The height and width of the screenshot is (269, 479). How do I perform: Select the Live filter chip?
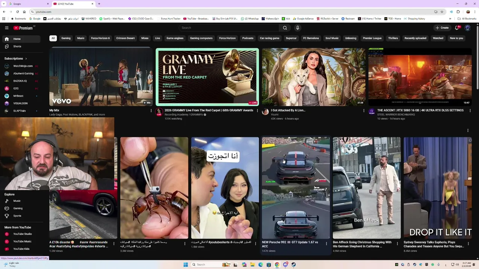pyautogui.click(x=158, y=38)
